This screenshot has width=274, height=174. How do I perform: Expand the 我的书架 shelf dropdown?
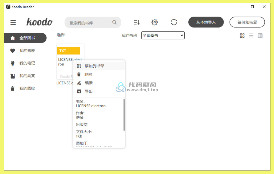163,36
